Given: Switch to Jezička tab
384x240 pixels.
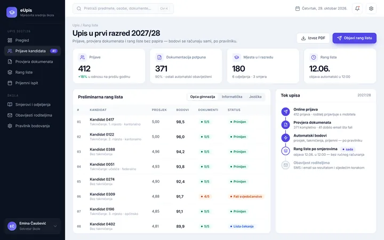Looking at the screenshot, I should pos(255,97).
